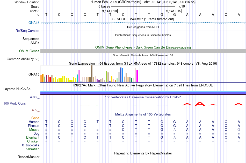Click the X_tropicalis species label
This screenshot has width=246, height=163.
pos(31,145)
